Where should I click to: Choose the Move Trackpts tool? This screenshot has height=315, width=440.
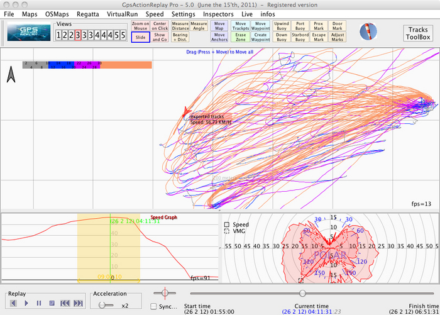click(241, 26)
